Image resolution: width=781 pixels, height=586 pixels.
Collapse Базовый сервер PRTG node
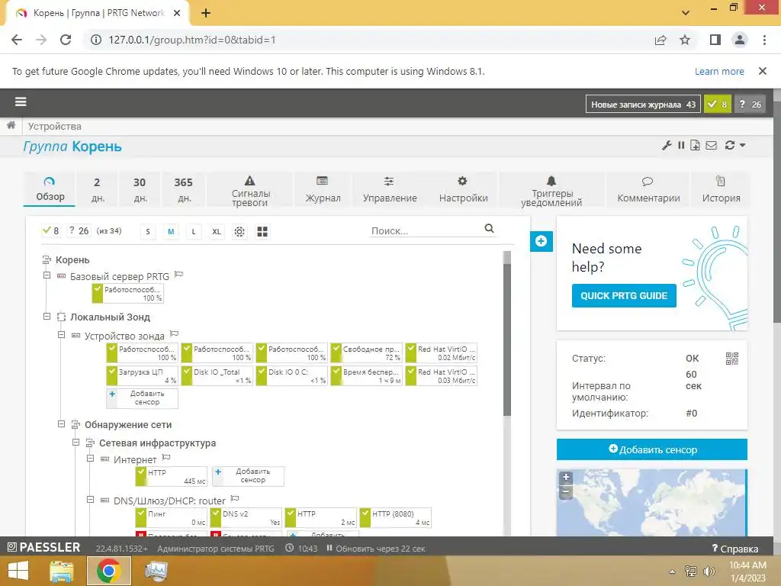[47, 275]
